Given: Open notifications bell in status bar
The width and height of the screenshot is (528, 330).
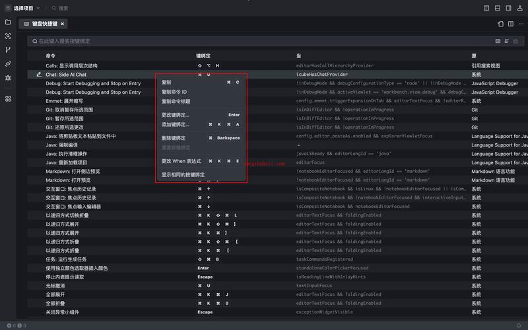Looking at the screenshot, I should (x=519, y=325).
